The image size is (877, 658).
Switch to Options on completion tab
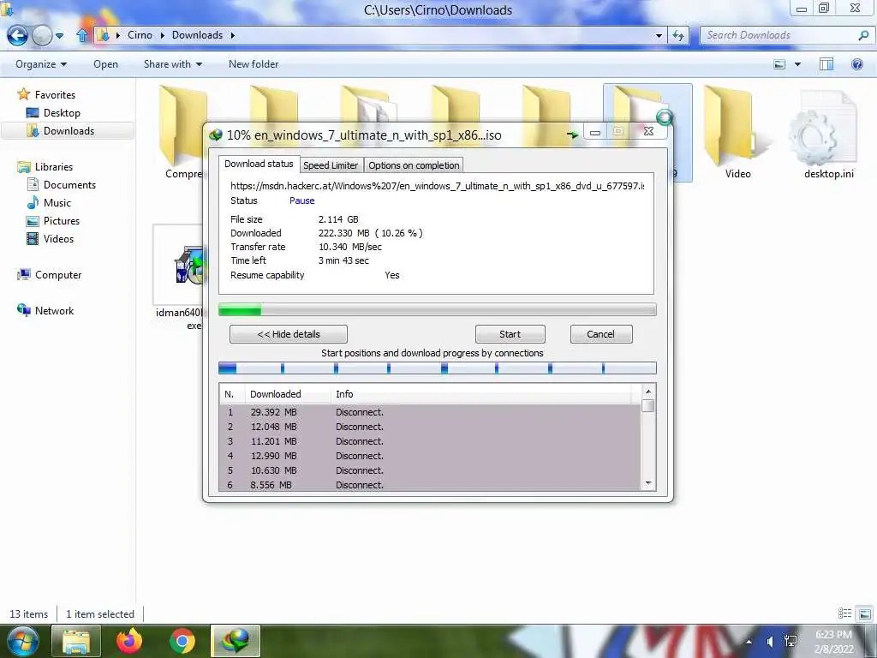(414, 165)
